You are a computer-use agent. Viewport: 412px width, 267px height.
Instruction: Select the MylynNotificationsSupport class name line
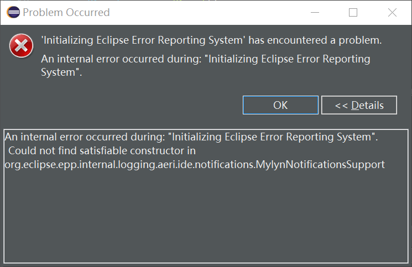click(x=195, y=165)
